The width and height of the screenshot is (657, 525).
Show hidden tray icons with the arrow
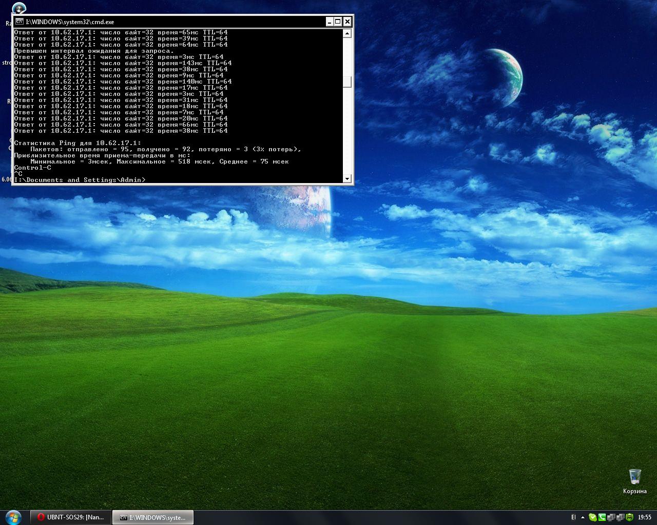[x=583, y=518]
